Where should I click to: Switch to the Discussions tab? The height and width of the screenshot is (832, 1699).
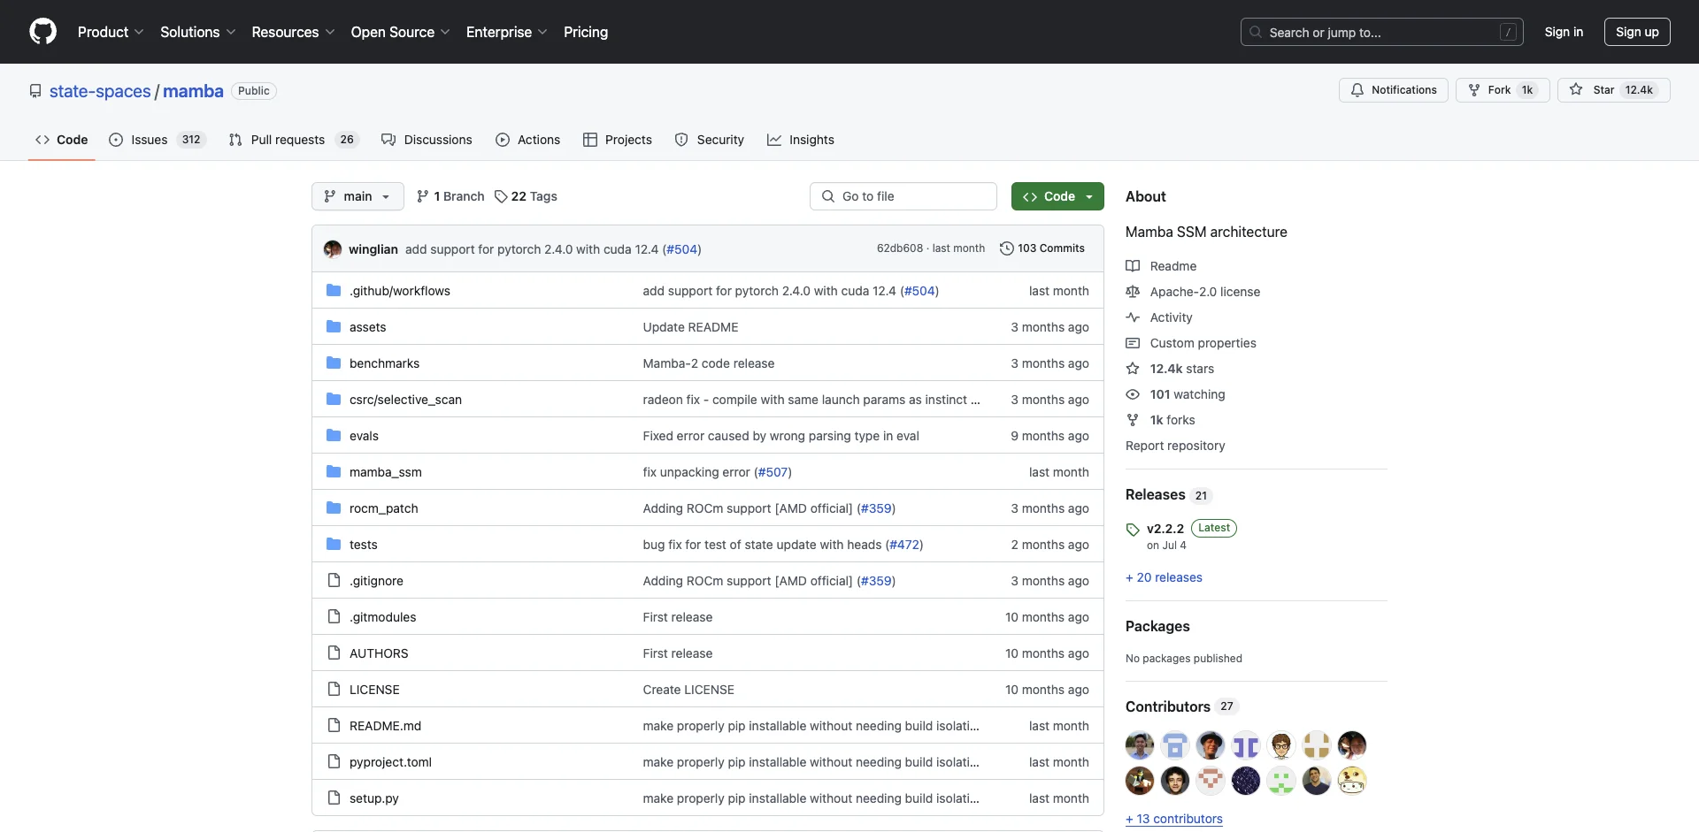pyautogui.click(x=427, y=140)
